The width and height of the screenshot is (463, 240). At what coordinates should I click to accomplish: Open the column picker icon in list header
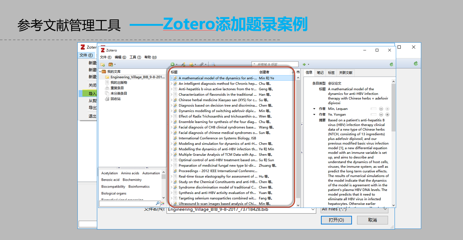coord(298,72)
